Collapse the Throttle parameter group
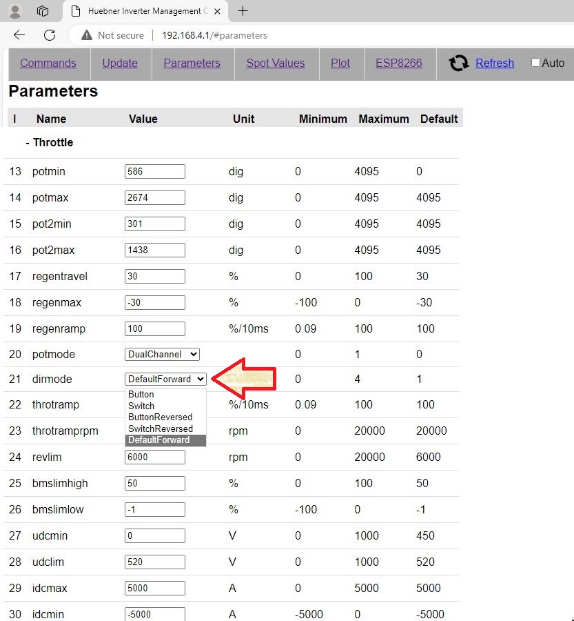 tap(49, 142)
